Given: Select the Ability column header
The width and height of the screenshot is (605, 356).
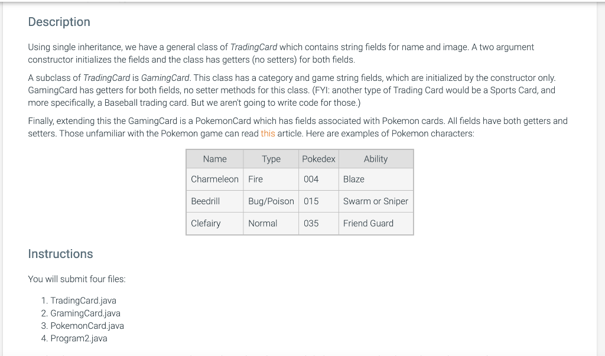Looking at the screenshot, I should click(x=376, y=159).
